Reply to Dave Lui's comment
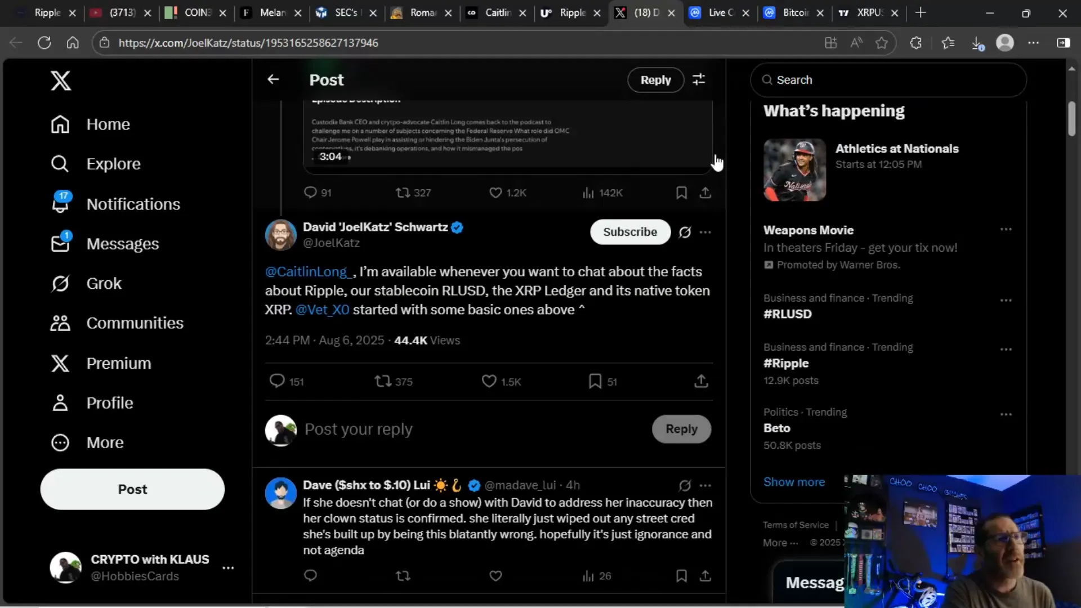This screenshot has height=608, width=1081. [x=310, y=575]
